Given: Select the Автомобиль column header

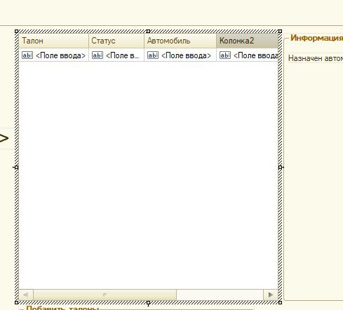Looking at the screenshot, I should pyautogui.click(x=180, y=41).
